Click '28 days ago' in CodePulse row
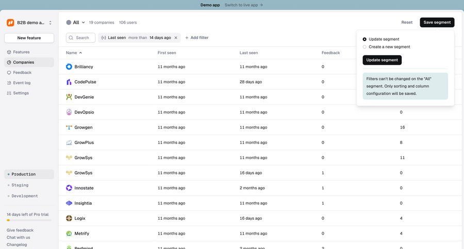 (x=251, y=82)
